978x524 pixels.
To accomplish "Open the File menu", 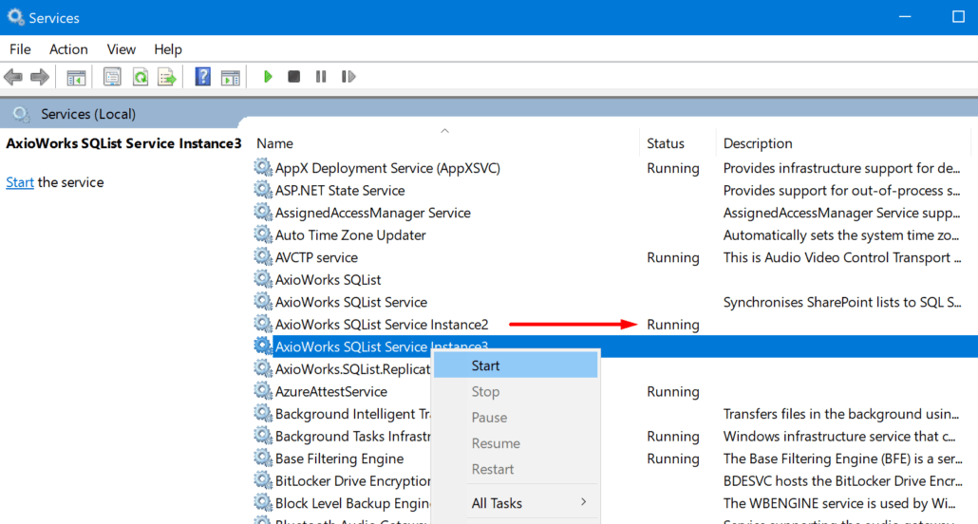I will pyautogui.click(x=20, y=49).
